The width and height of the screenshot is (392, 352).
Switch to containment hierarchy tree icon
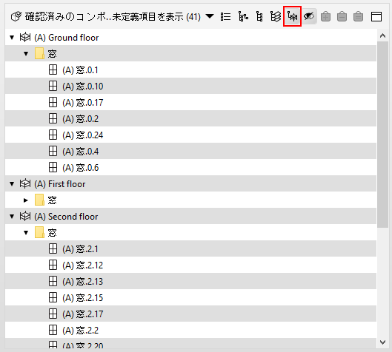pyautogui.click(x=243, y=17)
